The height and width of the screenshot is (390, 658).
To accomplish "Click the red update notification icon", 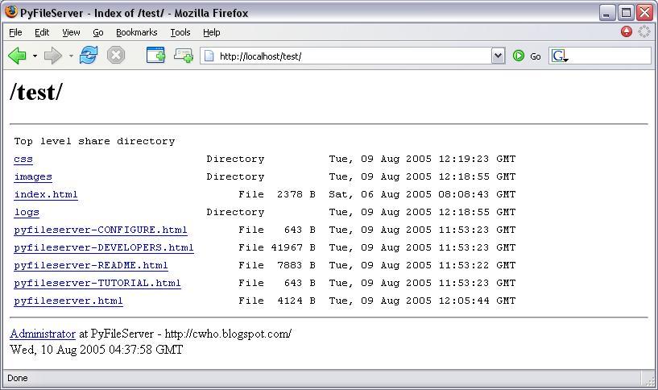I will 627,31.
